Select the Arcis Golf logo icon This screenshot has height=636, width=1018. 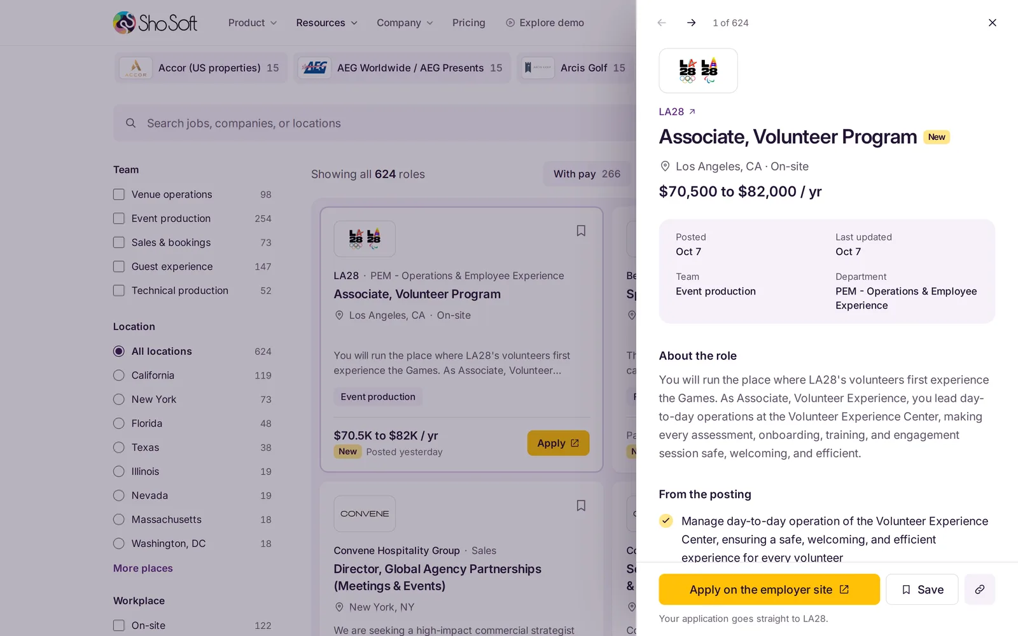pos(538,68)
